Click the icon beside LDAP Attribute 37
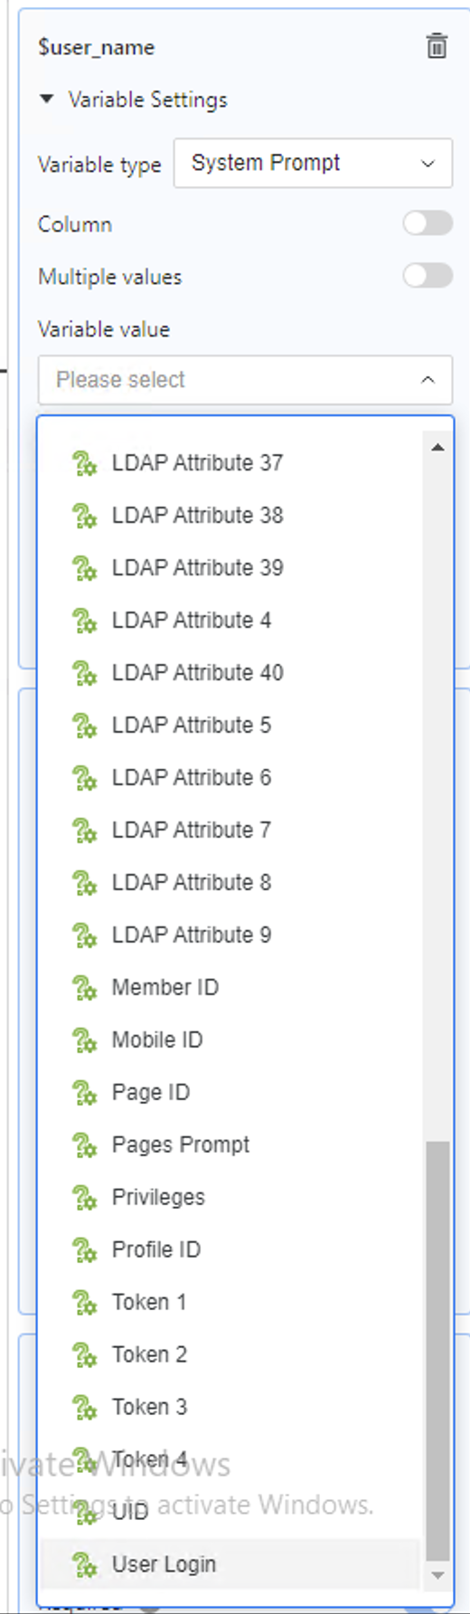This screenshot has height=1614, width=470. (x=84, y=463)
